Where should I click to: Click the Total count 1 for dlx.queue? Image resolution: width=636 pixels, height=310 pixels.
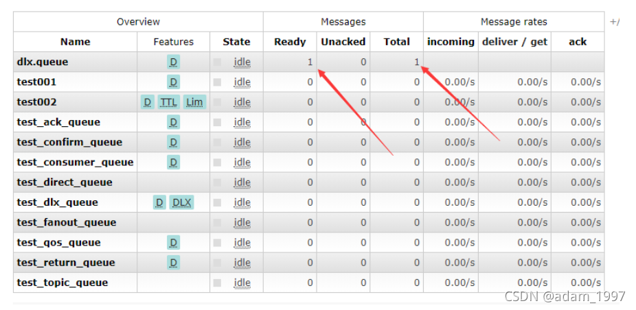click(x=417, y=62)
